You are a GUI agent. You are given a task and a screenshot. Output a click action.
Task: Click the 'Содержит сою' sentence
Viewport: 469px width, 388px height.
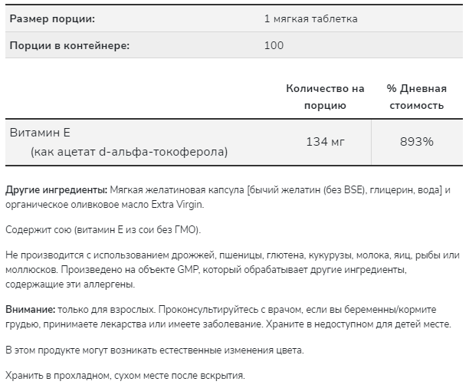tap(103, 229)
